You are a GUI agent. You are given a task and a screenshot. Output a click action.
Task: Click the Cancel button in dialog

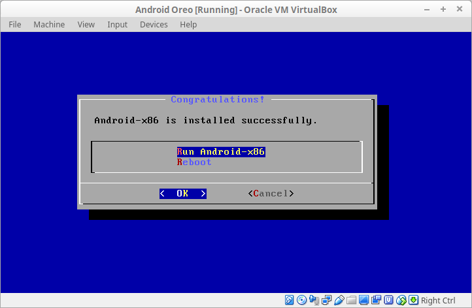pyautogui.click(x=271, y=193)
